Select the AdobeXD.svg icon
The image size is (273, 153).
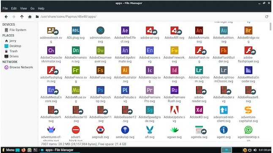[x=199, y=110]
